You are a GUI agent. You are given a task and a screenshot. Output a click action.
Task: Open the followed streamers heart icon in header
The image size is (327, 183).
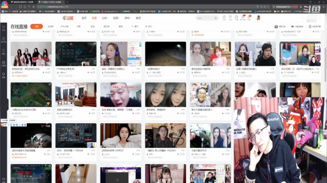coord(230,18)
